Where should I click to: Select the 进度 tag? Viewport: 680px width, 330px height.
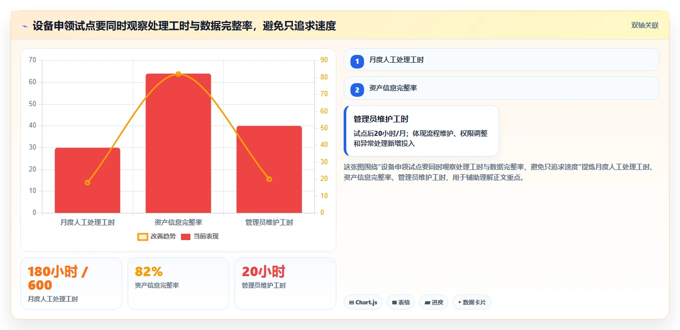434,302
